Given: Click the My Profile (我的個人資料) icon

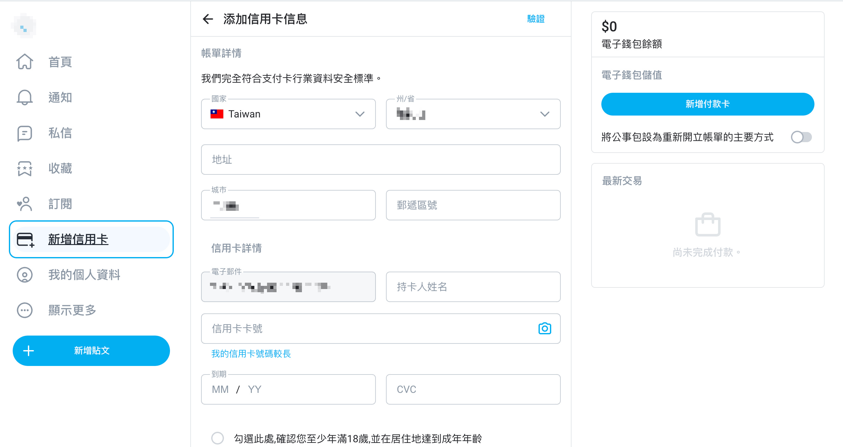Looking at the screenshot, I should (25, 275).
